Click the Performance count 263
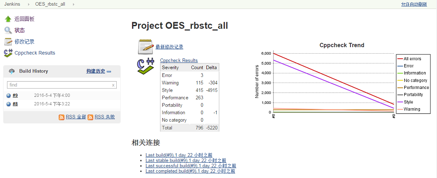The height and width of the screenshot is (178, 437). tap(200, 98)
